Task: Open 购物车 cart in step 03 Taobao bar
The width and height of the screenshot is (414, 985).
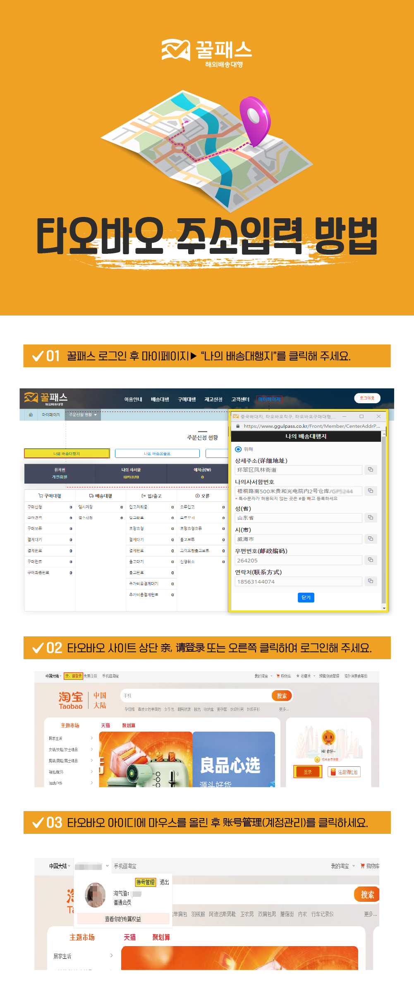Action: [370, 866]
